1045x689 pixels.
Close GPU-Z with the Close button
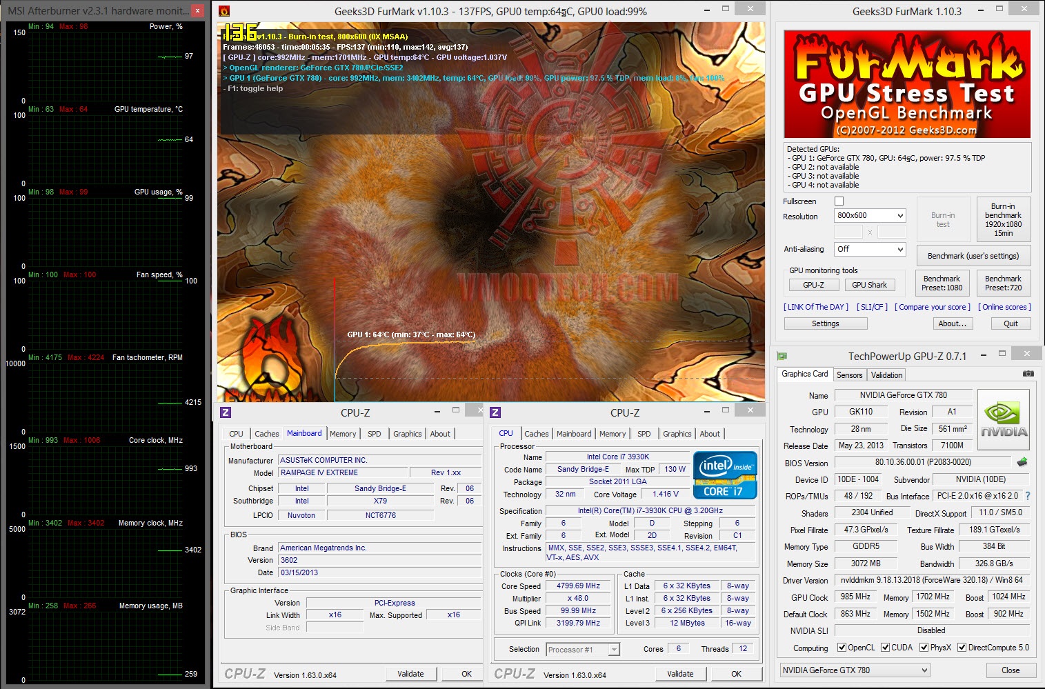coord(1011,670)
